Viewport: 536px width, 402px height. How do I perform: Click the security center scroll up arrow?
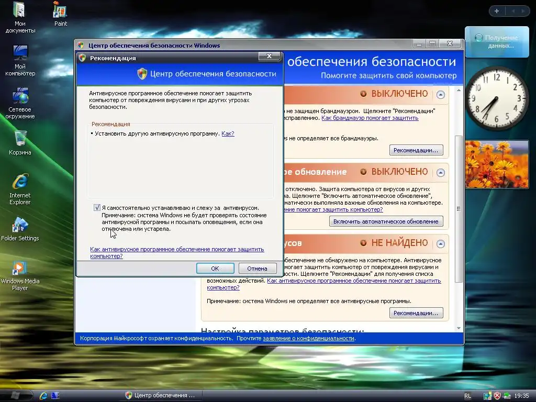coord(459,90)
